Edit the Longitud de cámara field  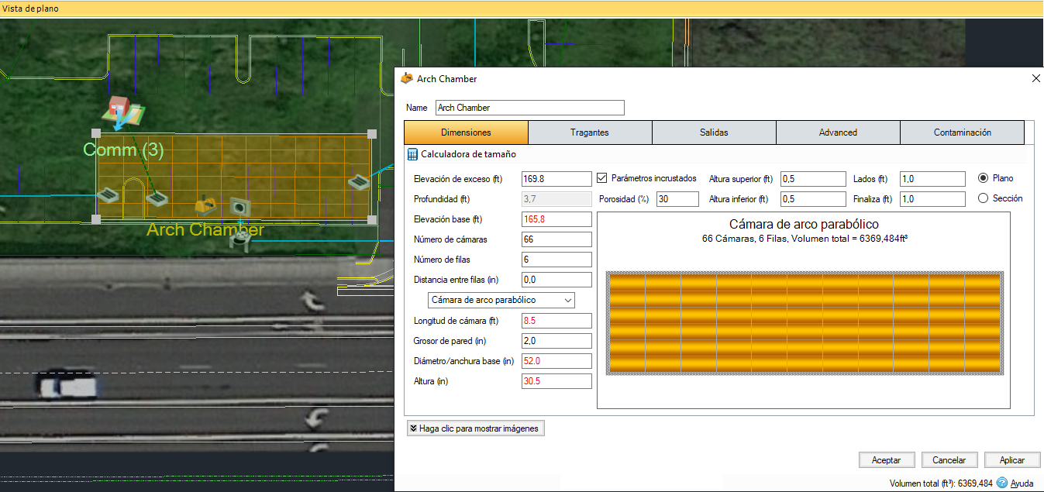click(557, 321)
